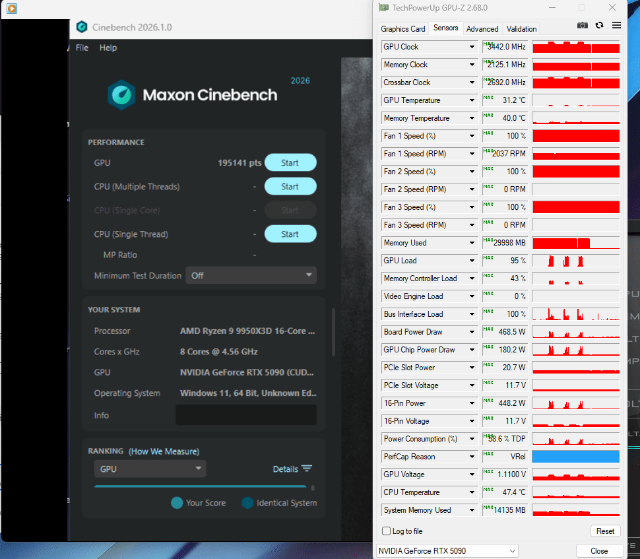The image size is (640, 559).
Task: Click the Ranking score progress bar
Action: coord(201,486)
